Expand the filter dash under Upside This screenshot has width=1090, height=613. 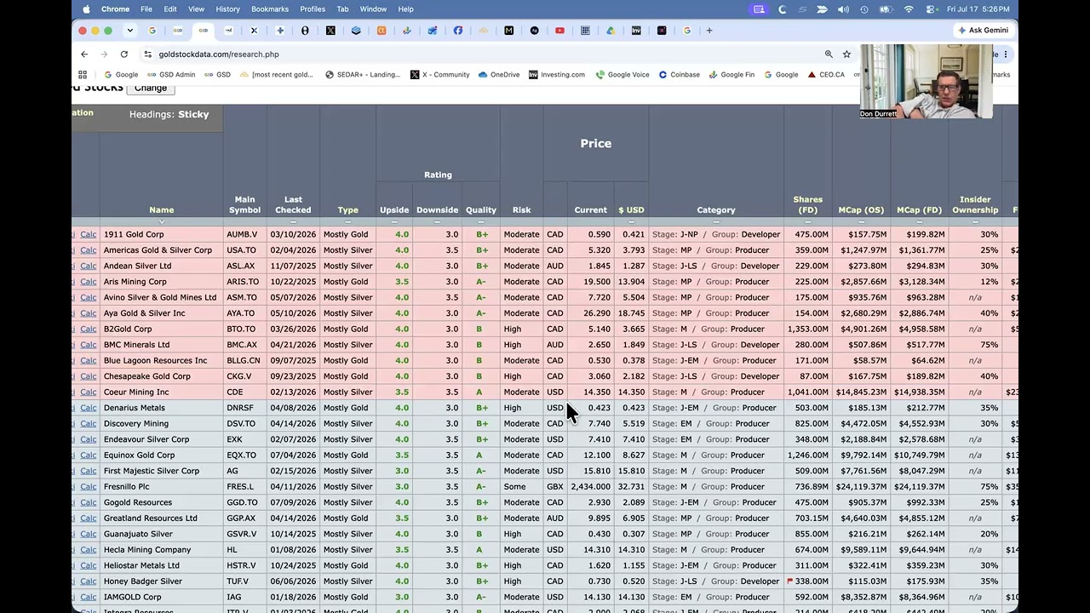tap(394, 221)
